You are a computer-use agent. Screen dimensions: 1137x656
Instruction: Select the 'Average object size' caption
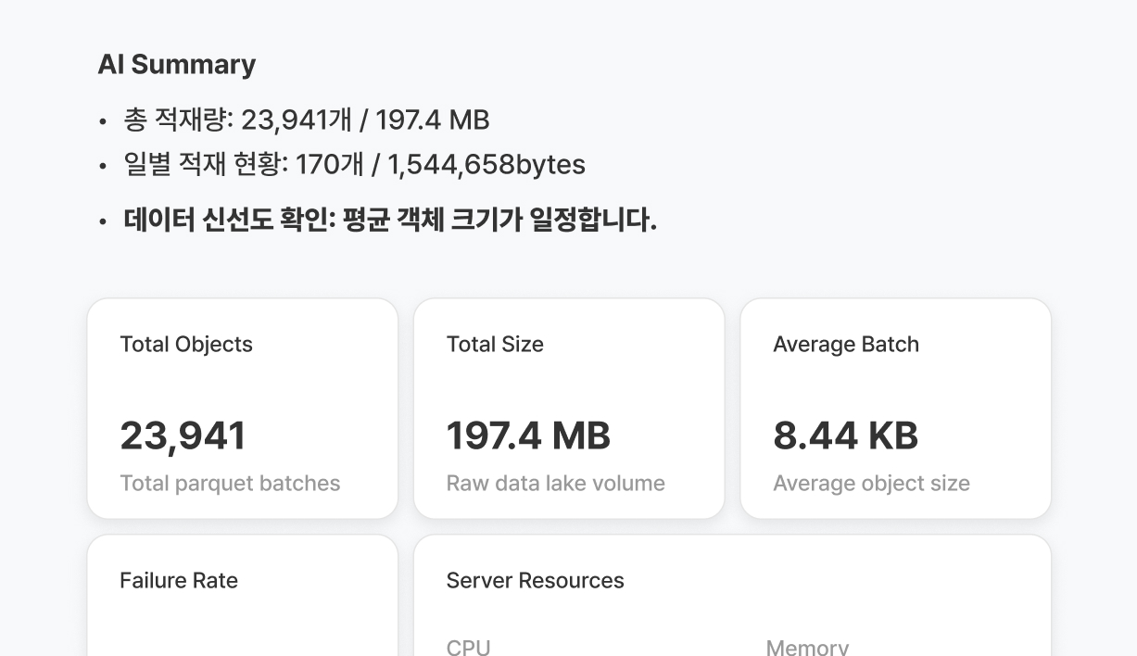(x=871, y=484)
